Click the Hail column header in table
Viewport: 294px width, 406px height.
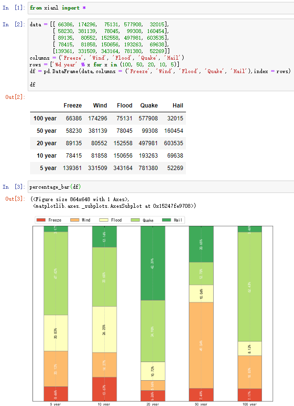178,106
